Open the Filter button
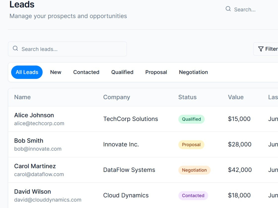Image resolution: width=278 pixels, height=208 pixels. (x=265, y=49)
